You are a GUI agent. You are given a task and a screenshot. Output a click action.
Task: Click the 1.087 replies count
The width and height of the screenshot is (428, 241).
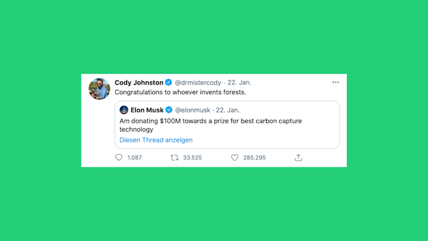135,157
